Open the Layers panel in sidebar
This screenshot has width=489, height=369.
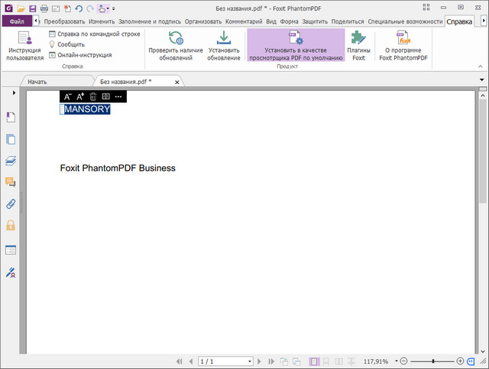(x=11, y=161)
